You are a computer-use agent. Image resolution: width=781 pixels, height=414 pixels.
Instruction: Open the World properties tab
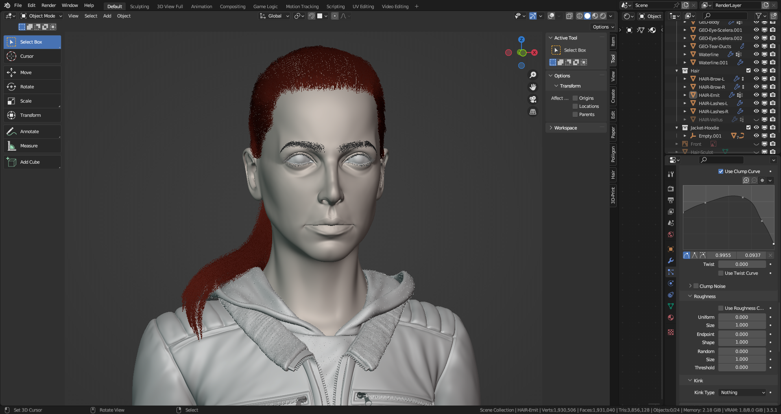pyautogui.click(x=671, y=234)
